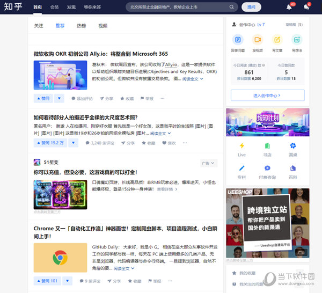The image size is (322, 293).
Task: Open 9 条评论 on the Chrome post
Action: click(90, 281)
